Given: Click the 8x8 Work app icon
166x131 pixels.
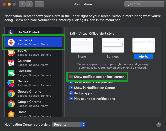Looking at the screenshot, I should click(x=11, y=42).
